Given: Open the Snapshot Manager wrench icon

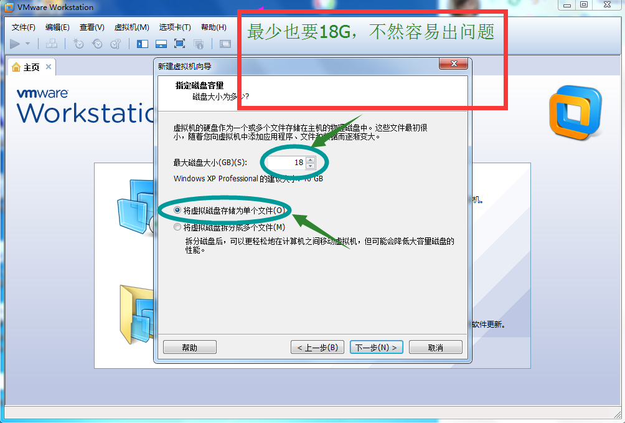Looking at the screenshot, I should coord(116,44).
